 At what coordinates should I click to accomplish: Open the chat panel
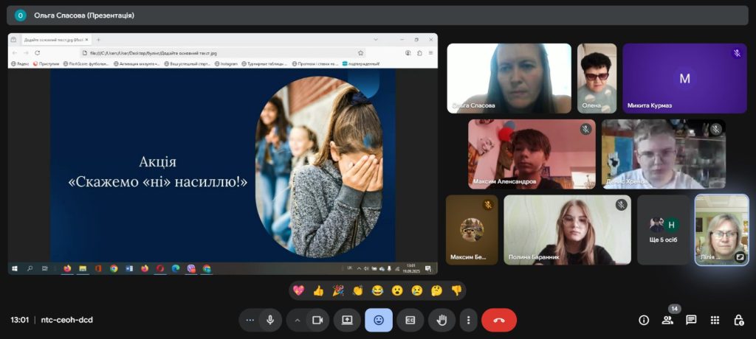click(691, 320)
